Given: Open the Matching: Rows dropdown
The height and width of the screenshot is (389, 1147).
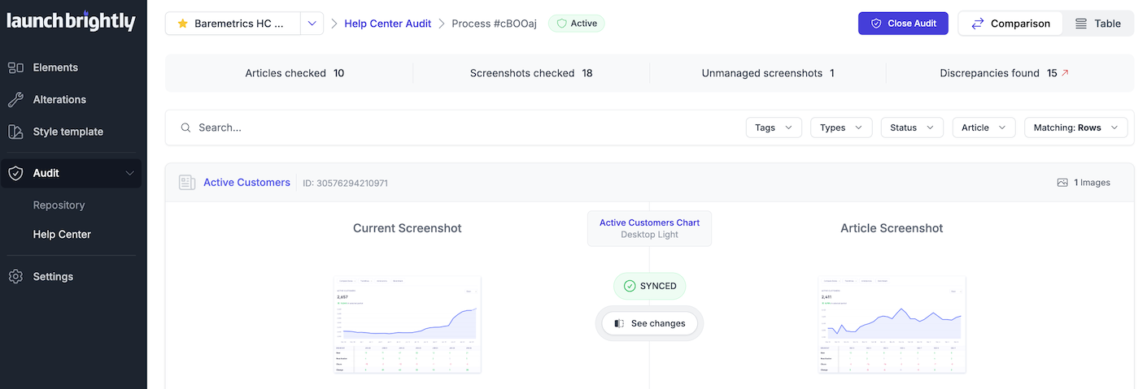Looking at the screenshot, I should click(1075, 128).
